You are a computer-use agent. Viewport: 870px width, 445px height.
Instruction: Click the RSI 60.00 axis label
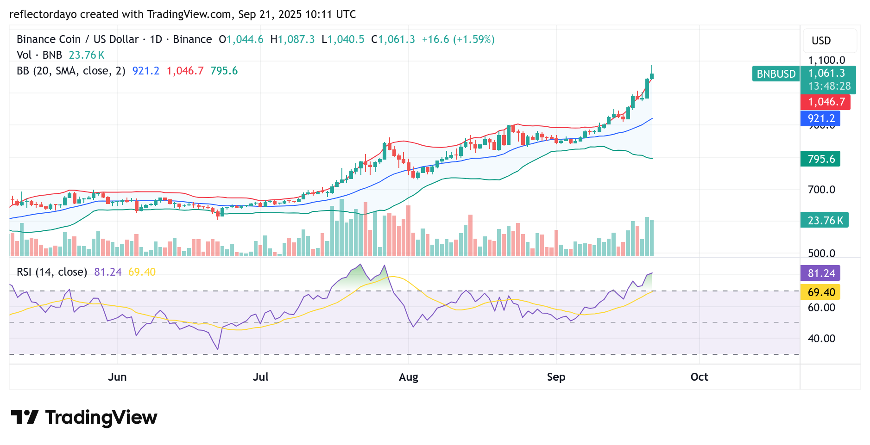[x=821, y=308]
